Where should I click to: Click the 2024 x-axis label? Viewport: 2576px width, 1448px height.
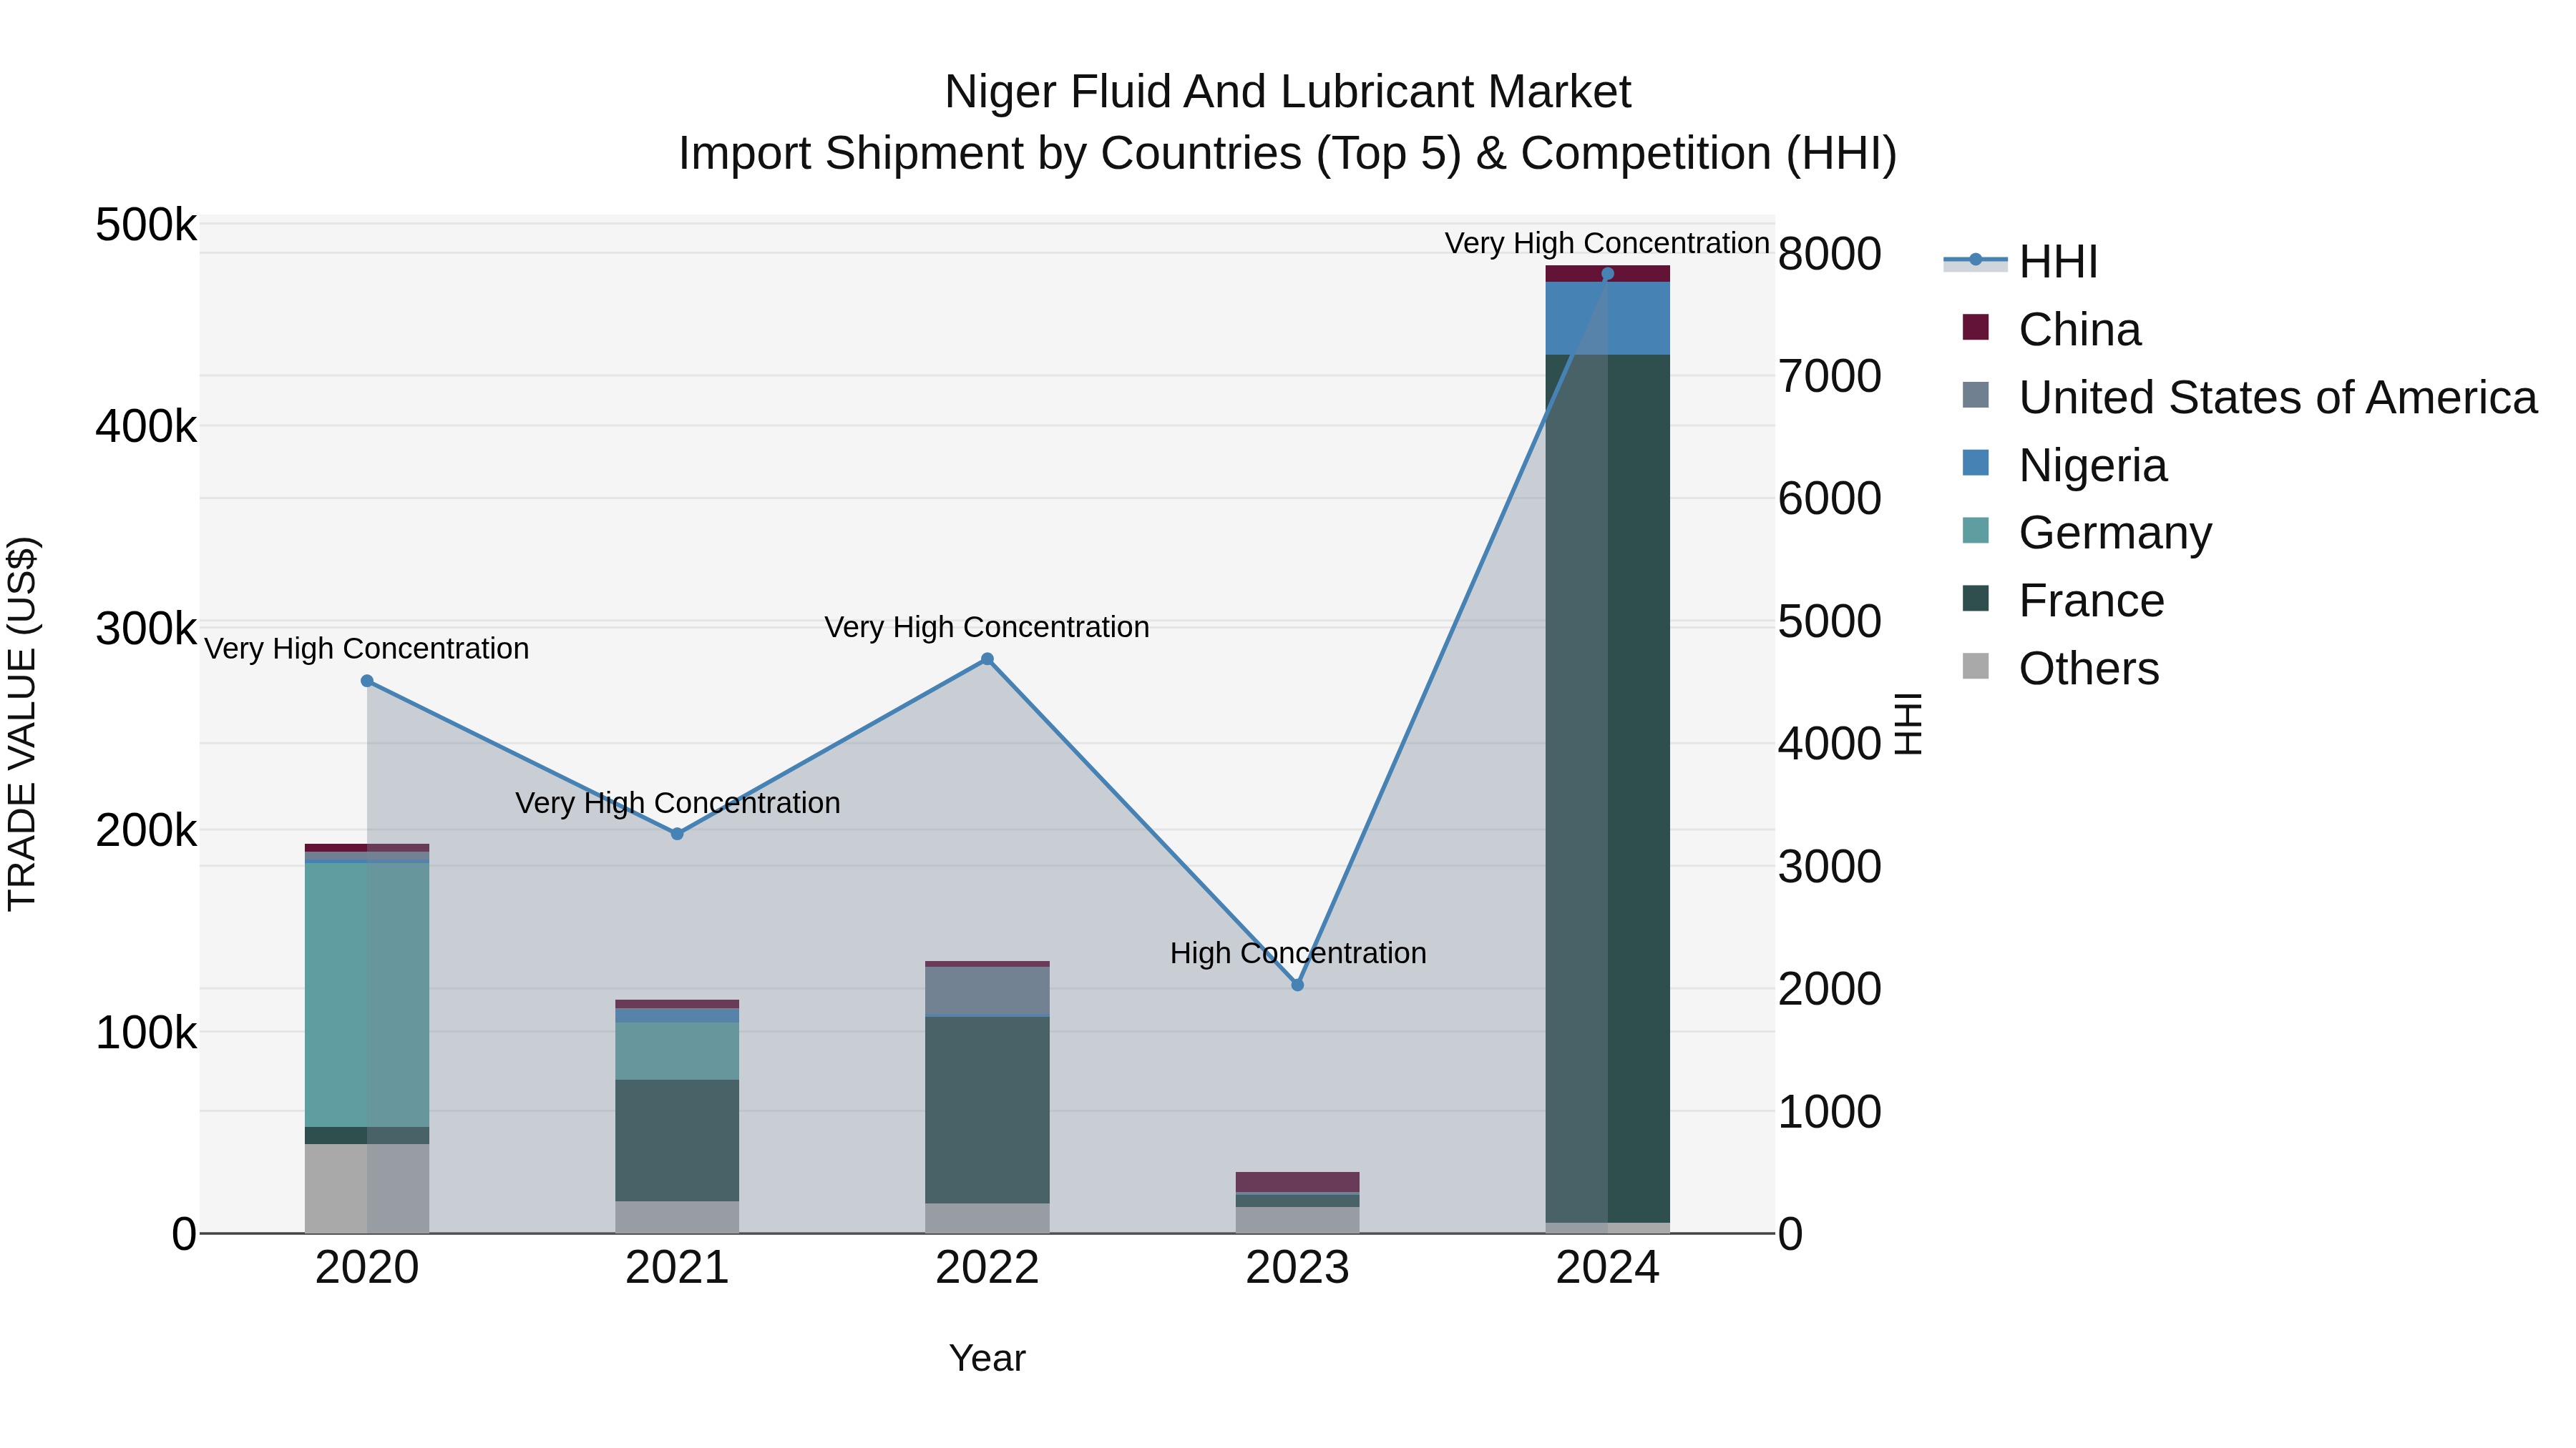tap(1607, 1268)
